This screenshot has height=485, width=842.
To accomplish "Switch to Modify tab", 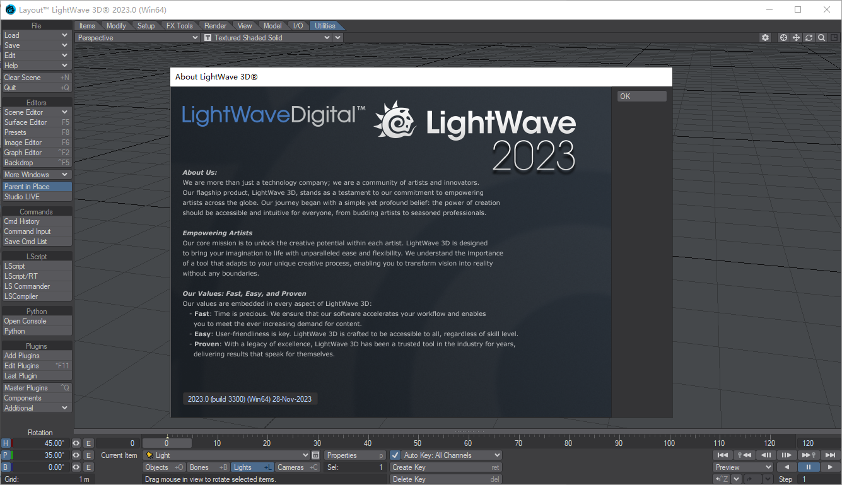I will 116,26.
